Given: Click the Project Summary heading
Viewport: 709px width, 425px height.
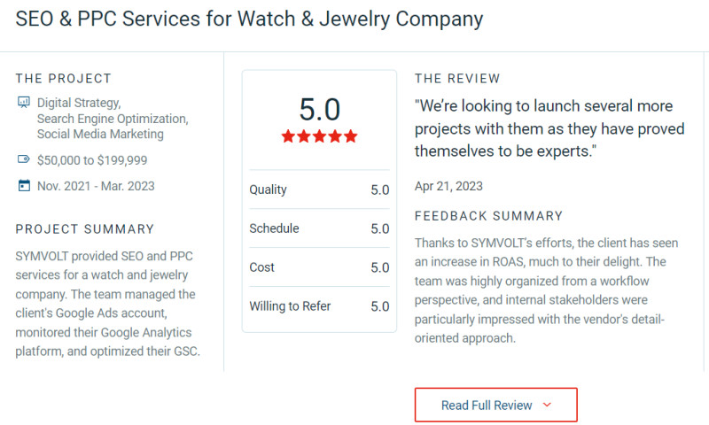Looking at the screenshot, I should tap(85, 229).
